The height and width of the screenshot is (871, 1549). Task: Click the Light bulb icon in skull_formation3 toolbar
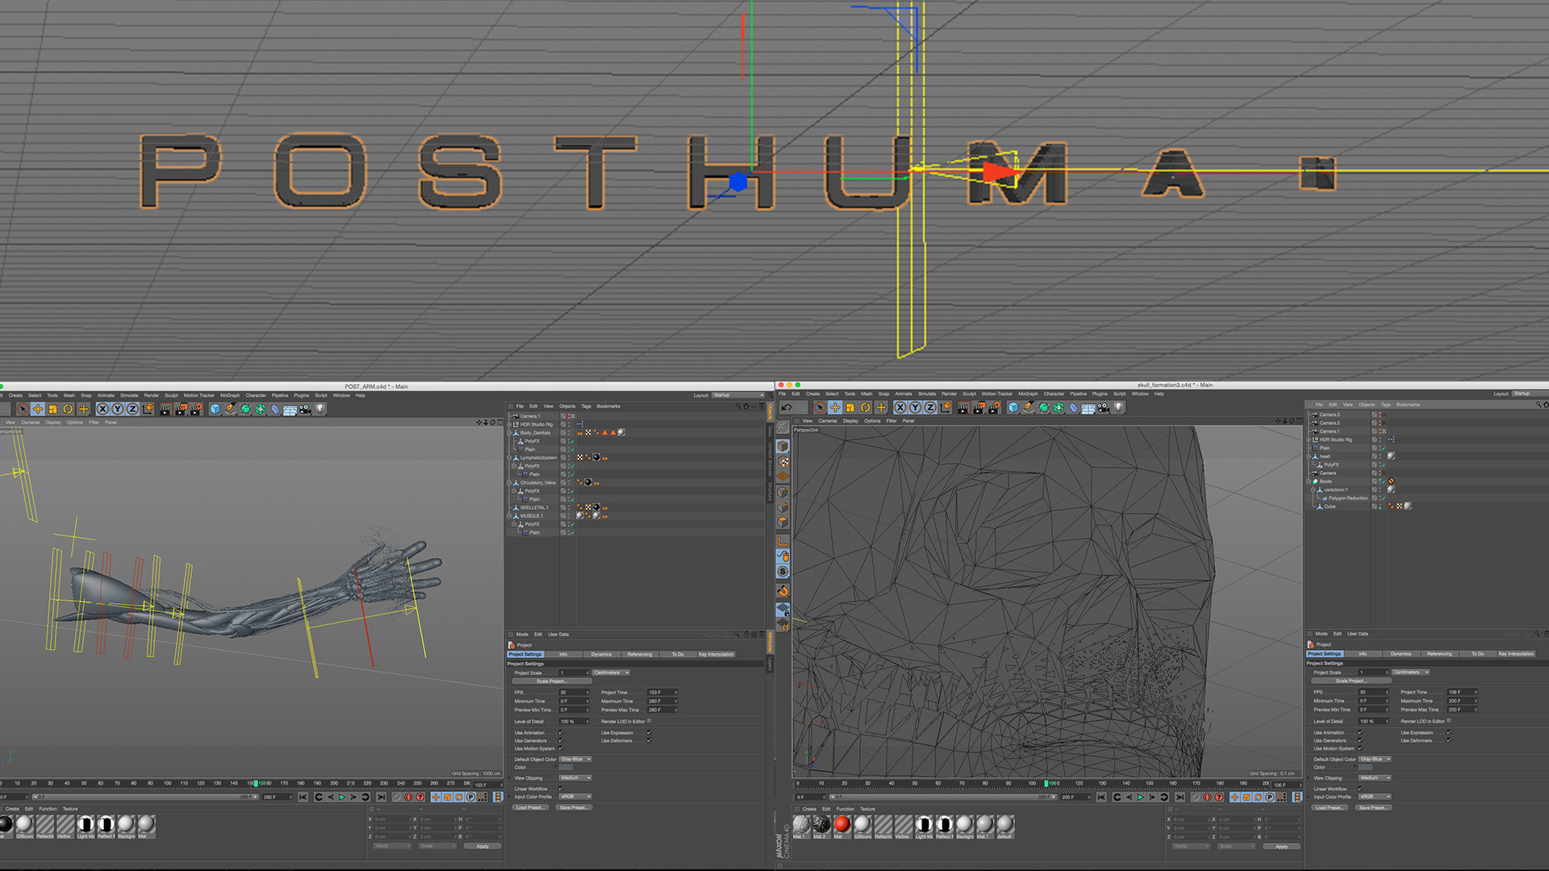pyautogui.click(x=1118, y=408)
